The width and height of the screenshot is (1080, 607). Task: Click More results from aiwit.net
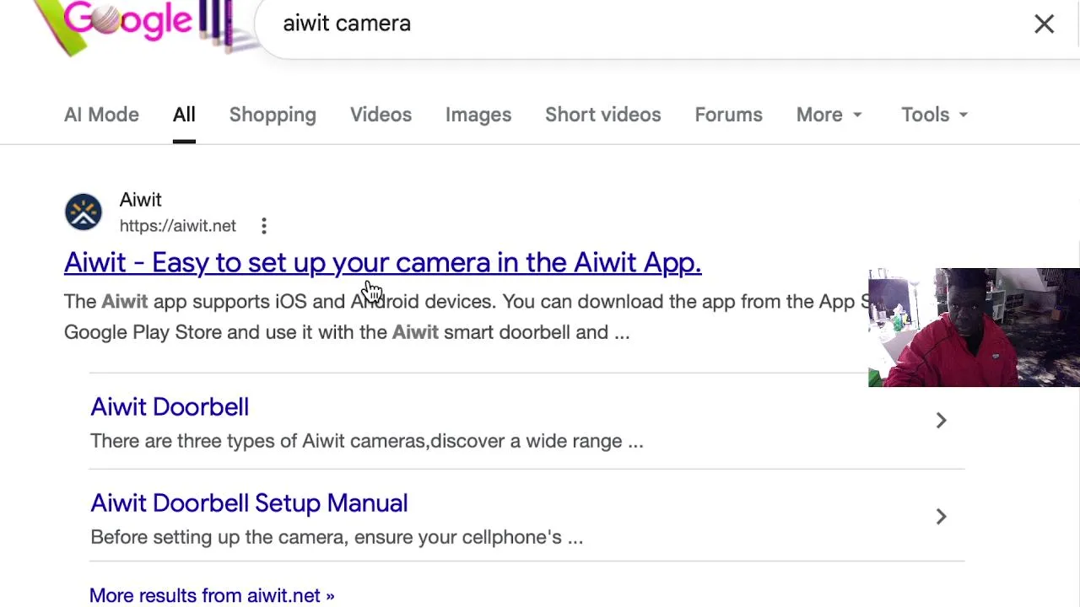point(212,595)
